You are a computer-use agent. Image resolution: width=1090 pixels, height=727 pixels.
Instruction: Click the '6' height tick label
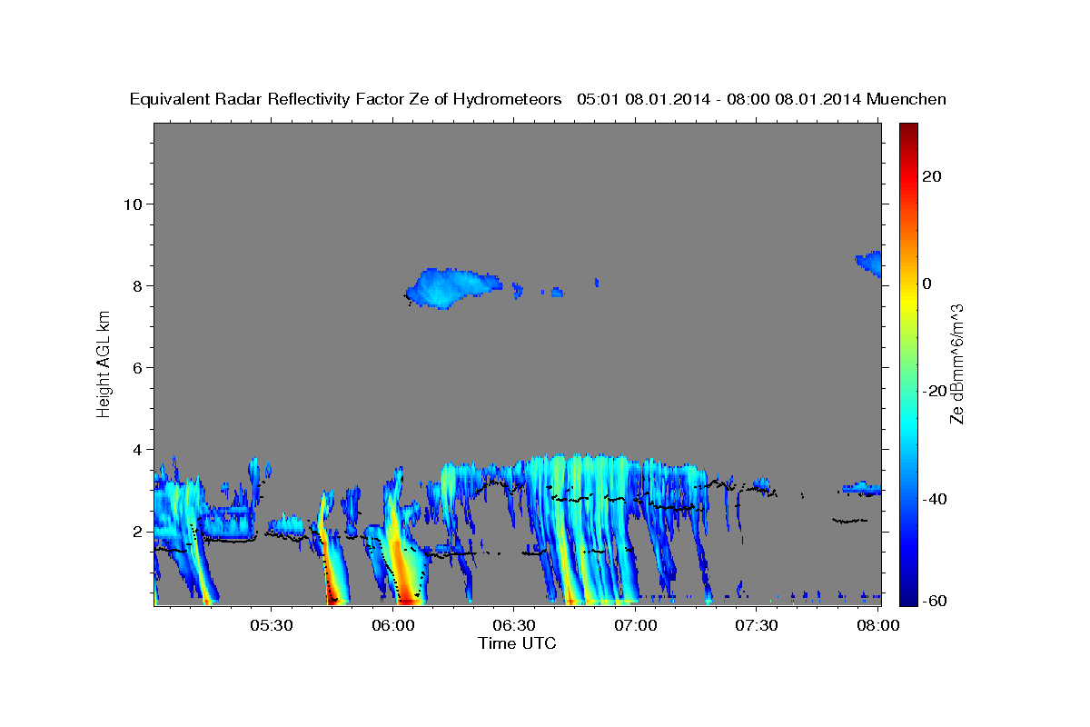click(138, 367)
